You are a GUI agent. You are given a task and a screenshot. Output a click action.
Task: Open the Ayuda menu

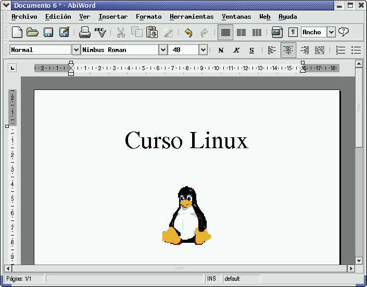[288, 17]
